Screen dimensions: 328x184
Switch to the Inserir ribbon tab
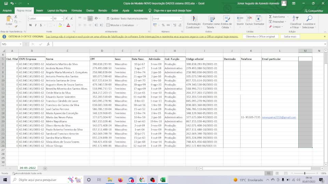point(40,11)
